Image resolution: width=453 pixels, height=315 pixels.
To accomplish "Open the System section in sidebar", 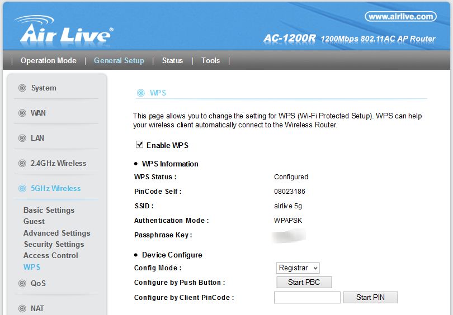I will point(44,88).
